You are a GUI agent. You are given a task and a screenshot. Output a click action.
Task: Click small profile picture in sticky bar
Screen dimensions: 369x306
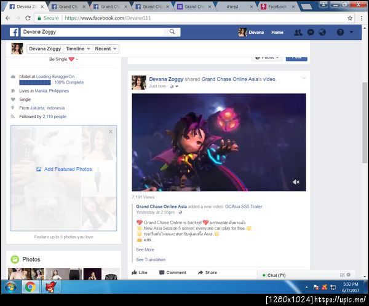[x=17, y=49]
